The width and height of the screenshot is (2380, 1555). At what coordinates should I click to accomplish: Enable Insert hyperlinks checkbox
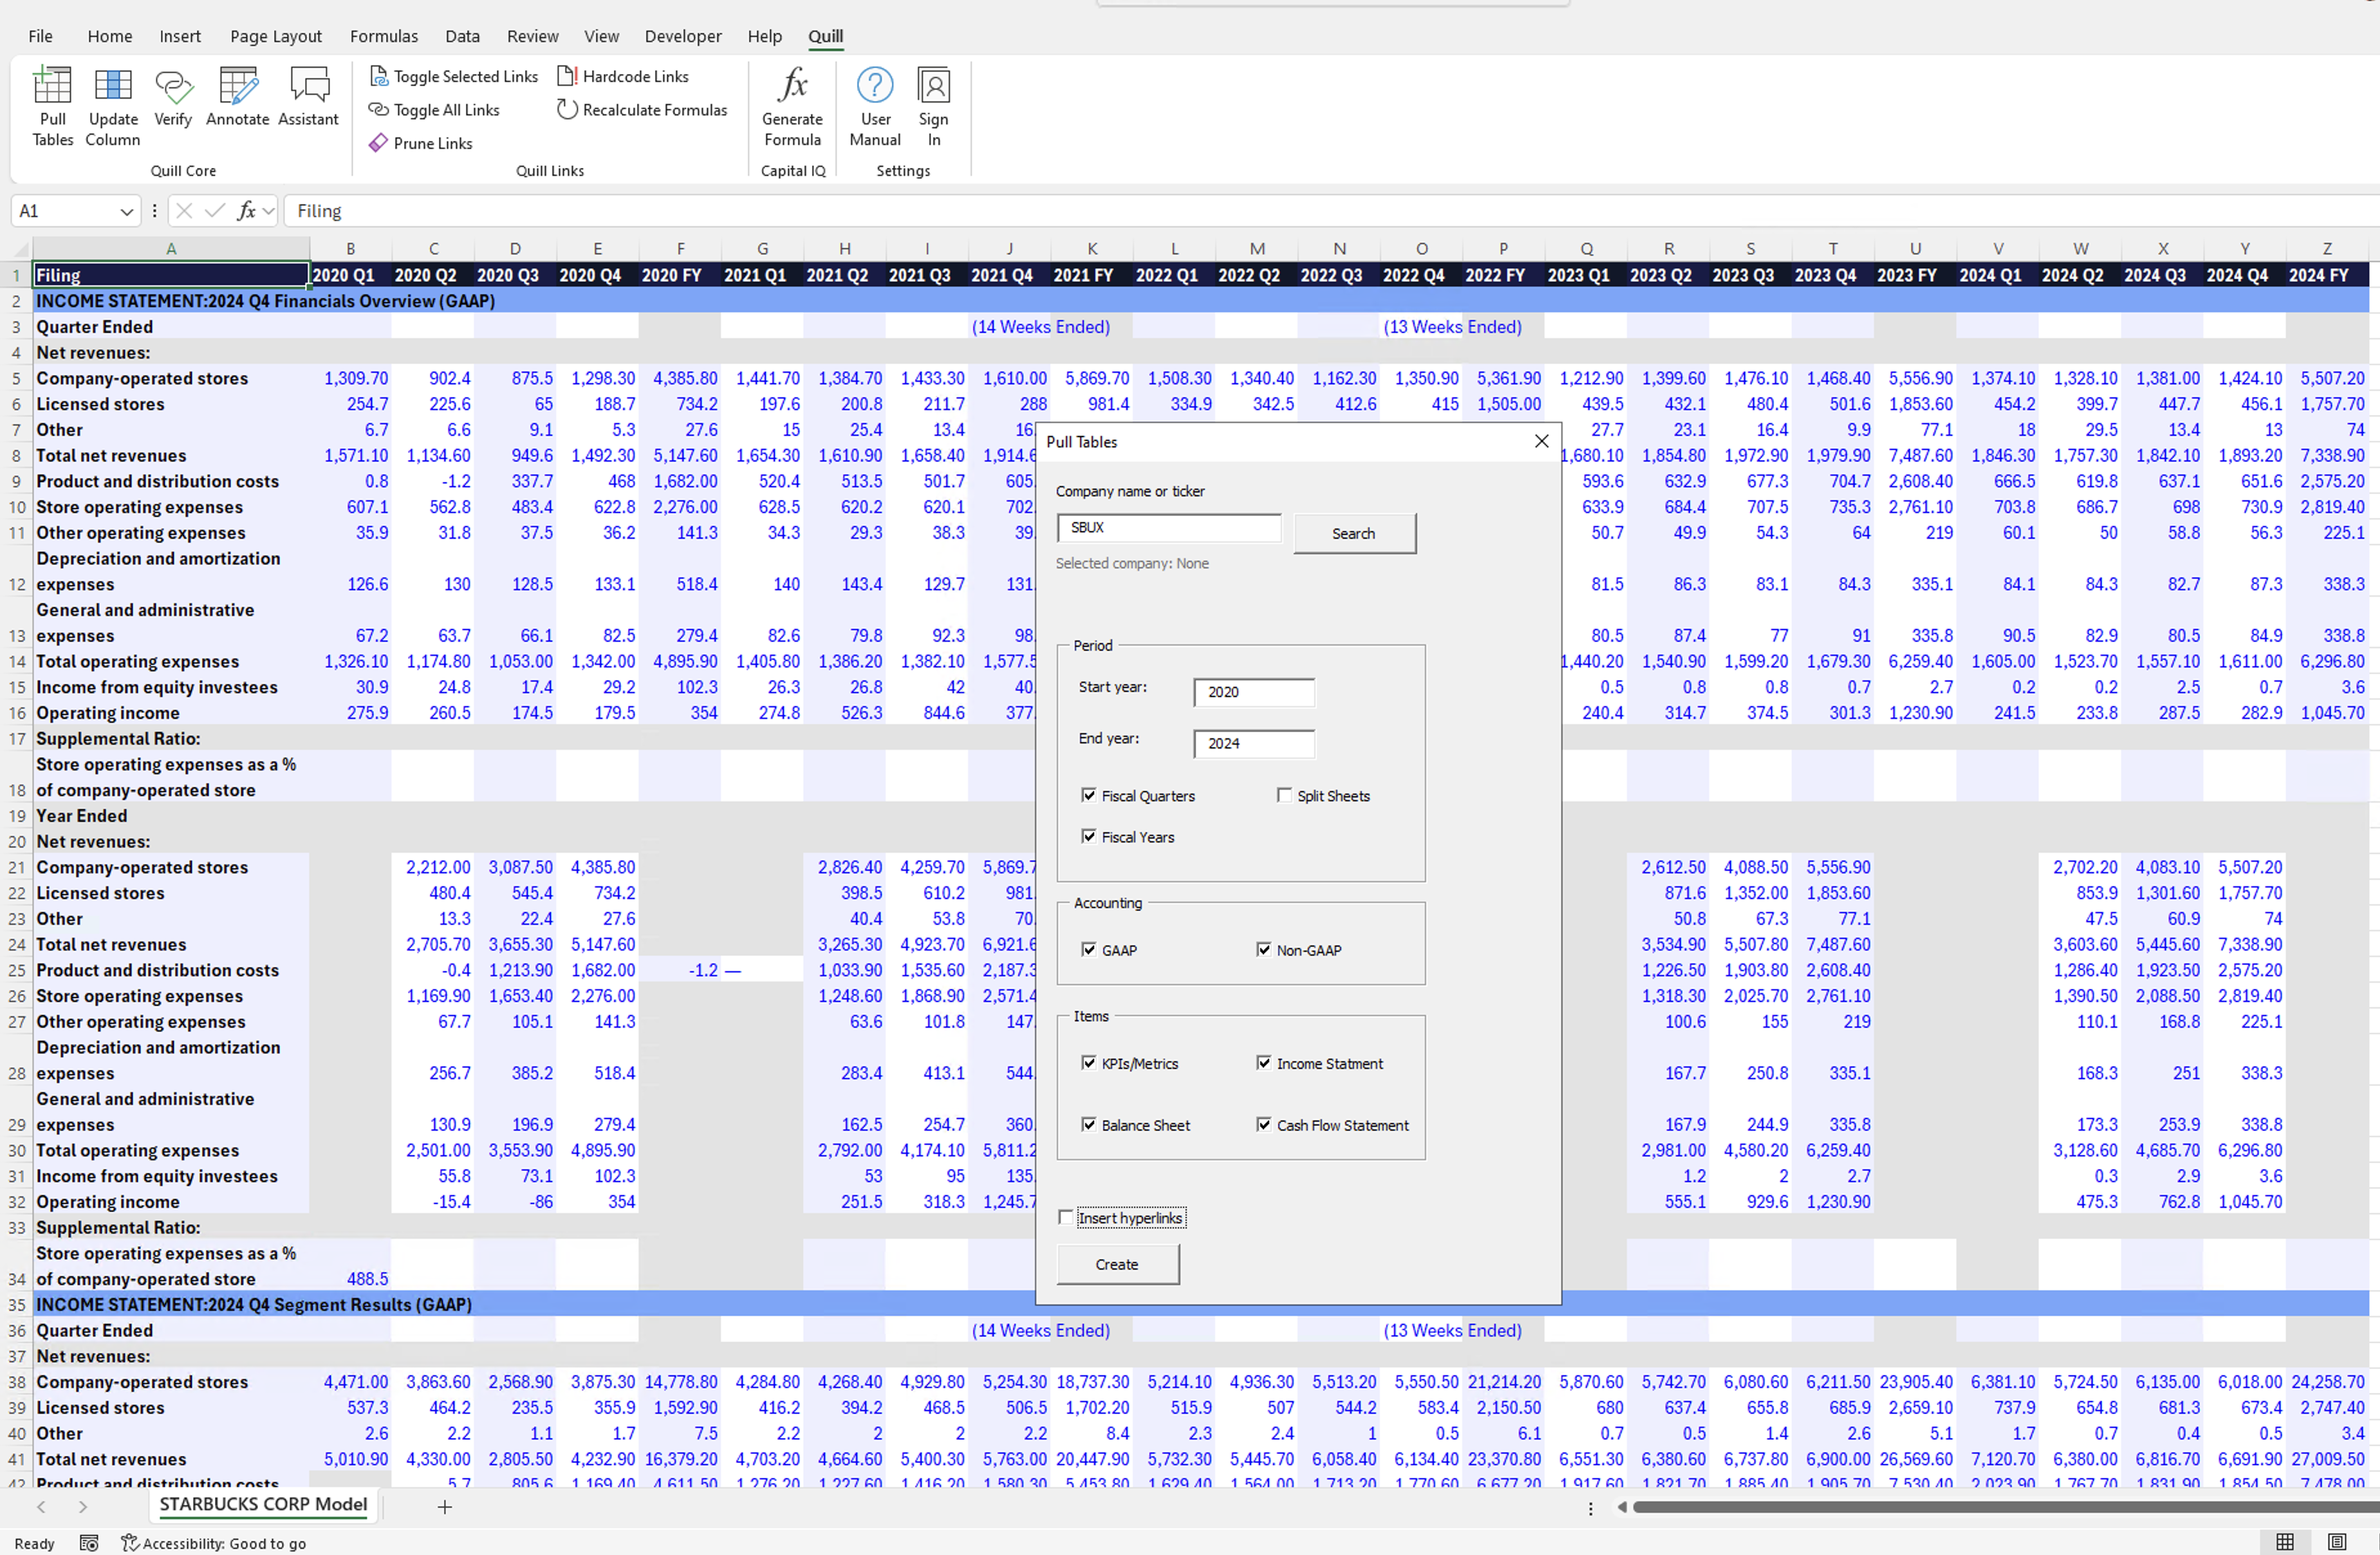pos(1066,1217)
